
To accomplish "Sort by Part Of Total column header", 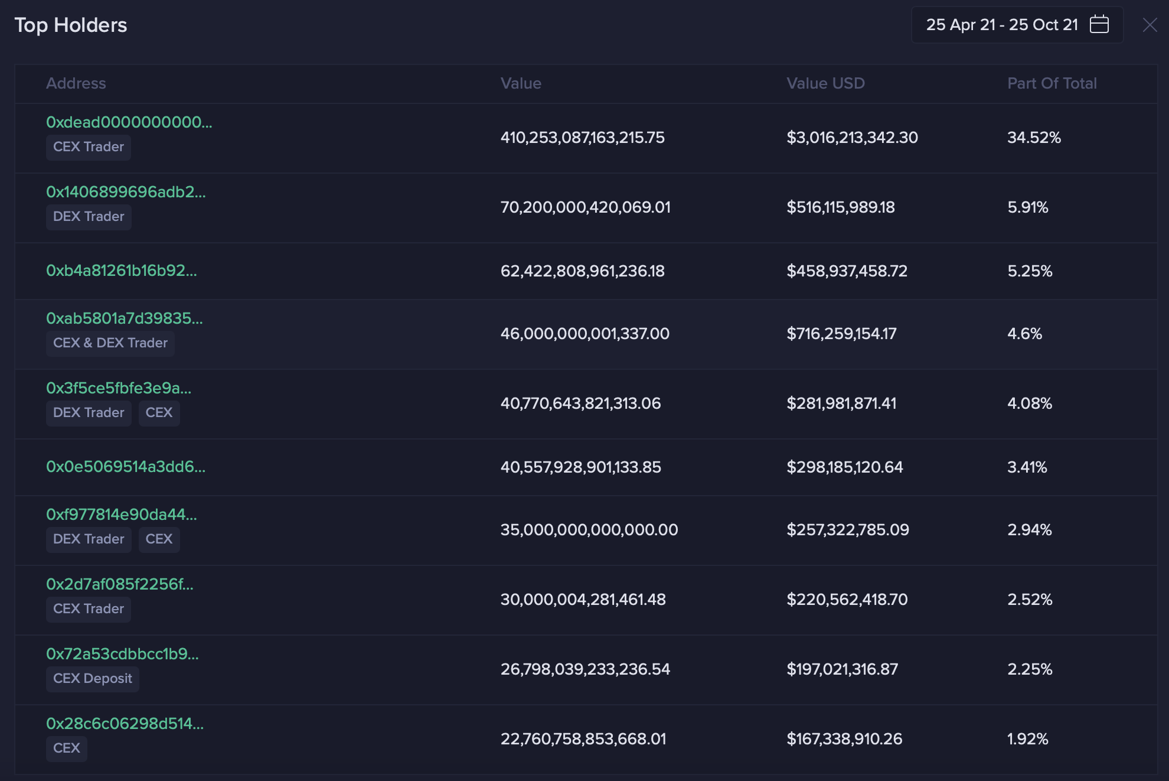I will coord(1052,83).
